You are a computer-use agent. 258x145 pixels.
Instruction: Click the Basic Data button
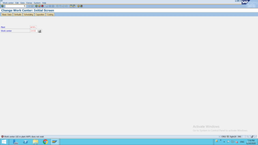coord(7,14)
